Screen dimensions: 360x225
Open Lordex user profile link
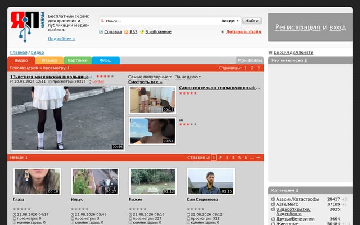click(x=98, y=82)
